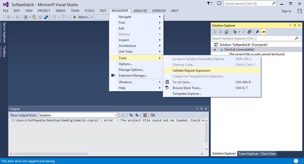The width and height of the screenshot is (304, 164).
Task: Click Go to Previous Message output icon
Action: click(x=131, y=115)
